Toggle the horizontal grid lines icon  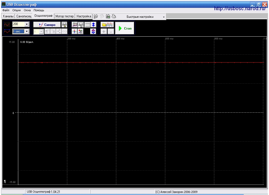[x=87, y=25]
